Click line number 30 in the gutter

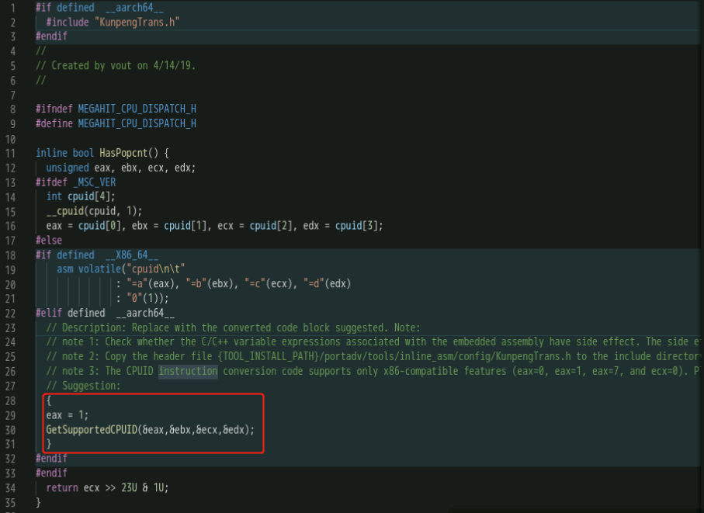point(10,428)
